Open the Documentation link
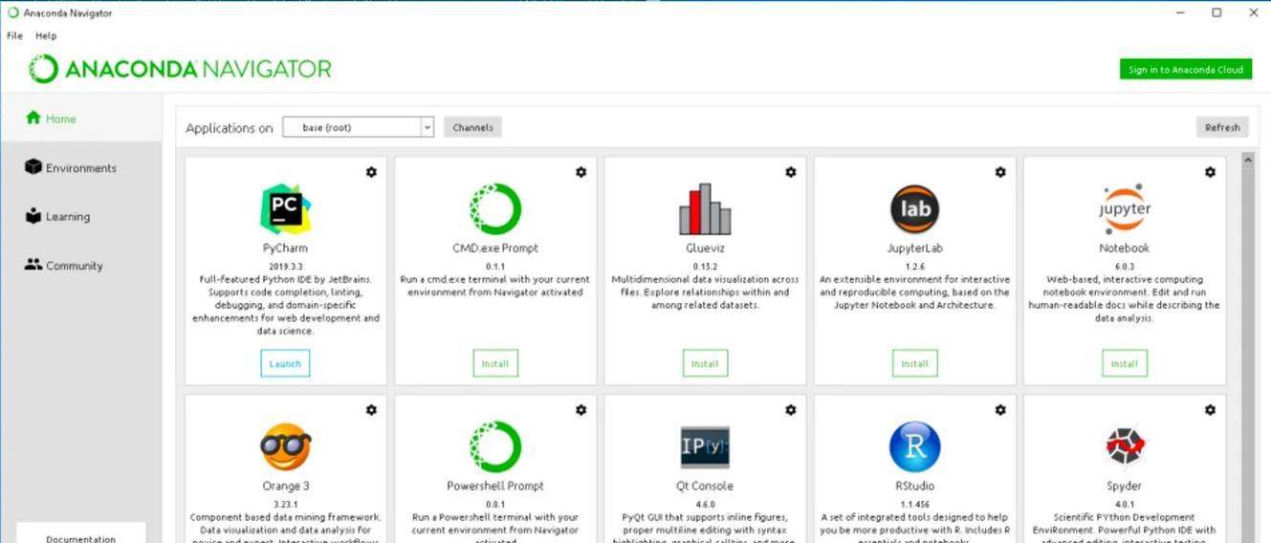 80,538
